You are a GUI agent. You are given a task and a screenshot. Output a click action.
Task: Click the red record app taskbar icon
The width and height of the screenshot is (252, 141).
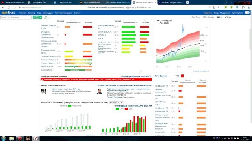(x=20, y=138)
